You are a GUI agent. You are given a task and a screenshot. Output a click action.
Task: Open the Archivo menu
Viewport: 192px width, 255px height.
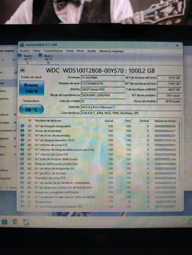click(24, 51)
